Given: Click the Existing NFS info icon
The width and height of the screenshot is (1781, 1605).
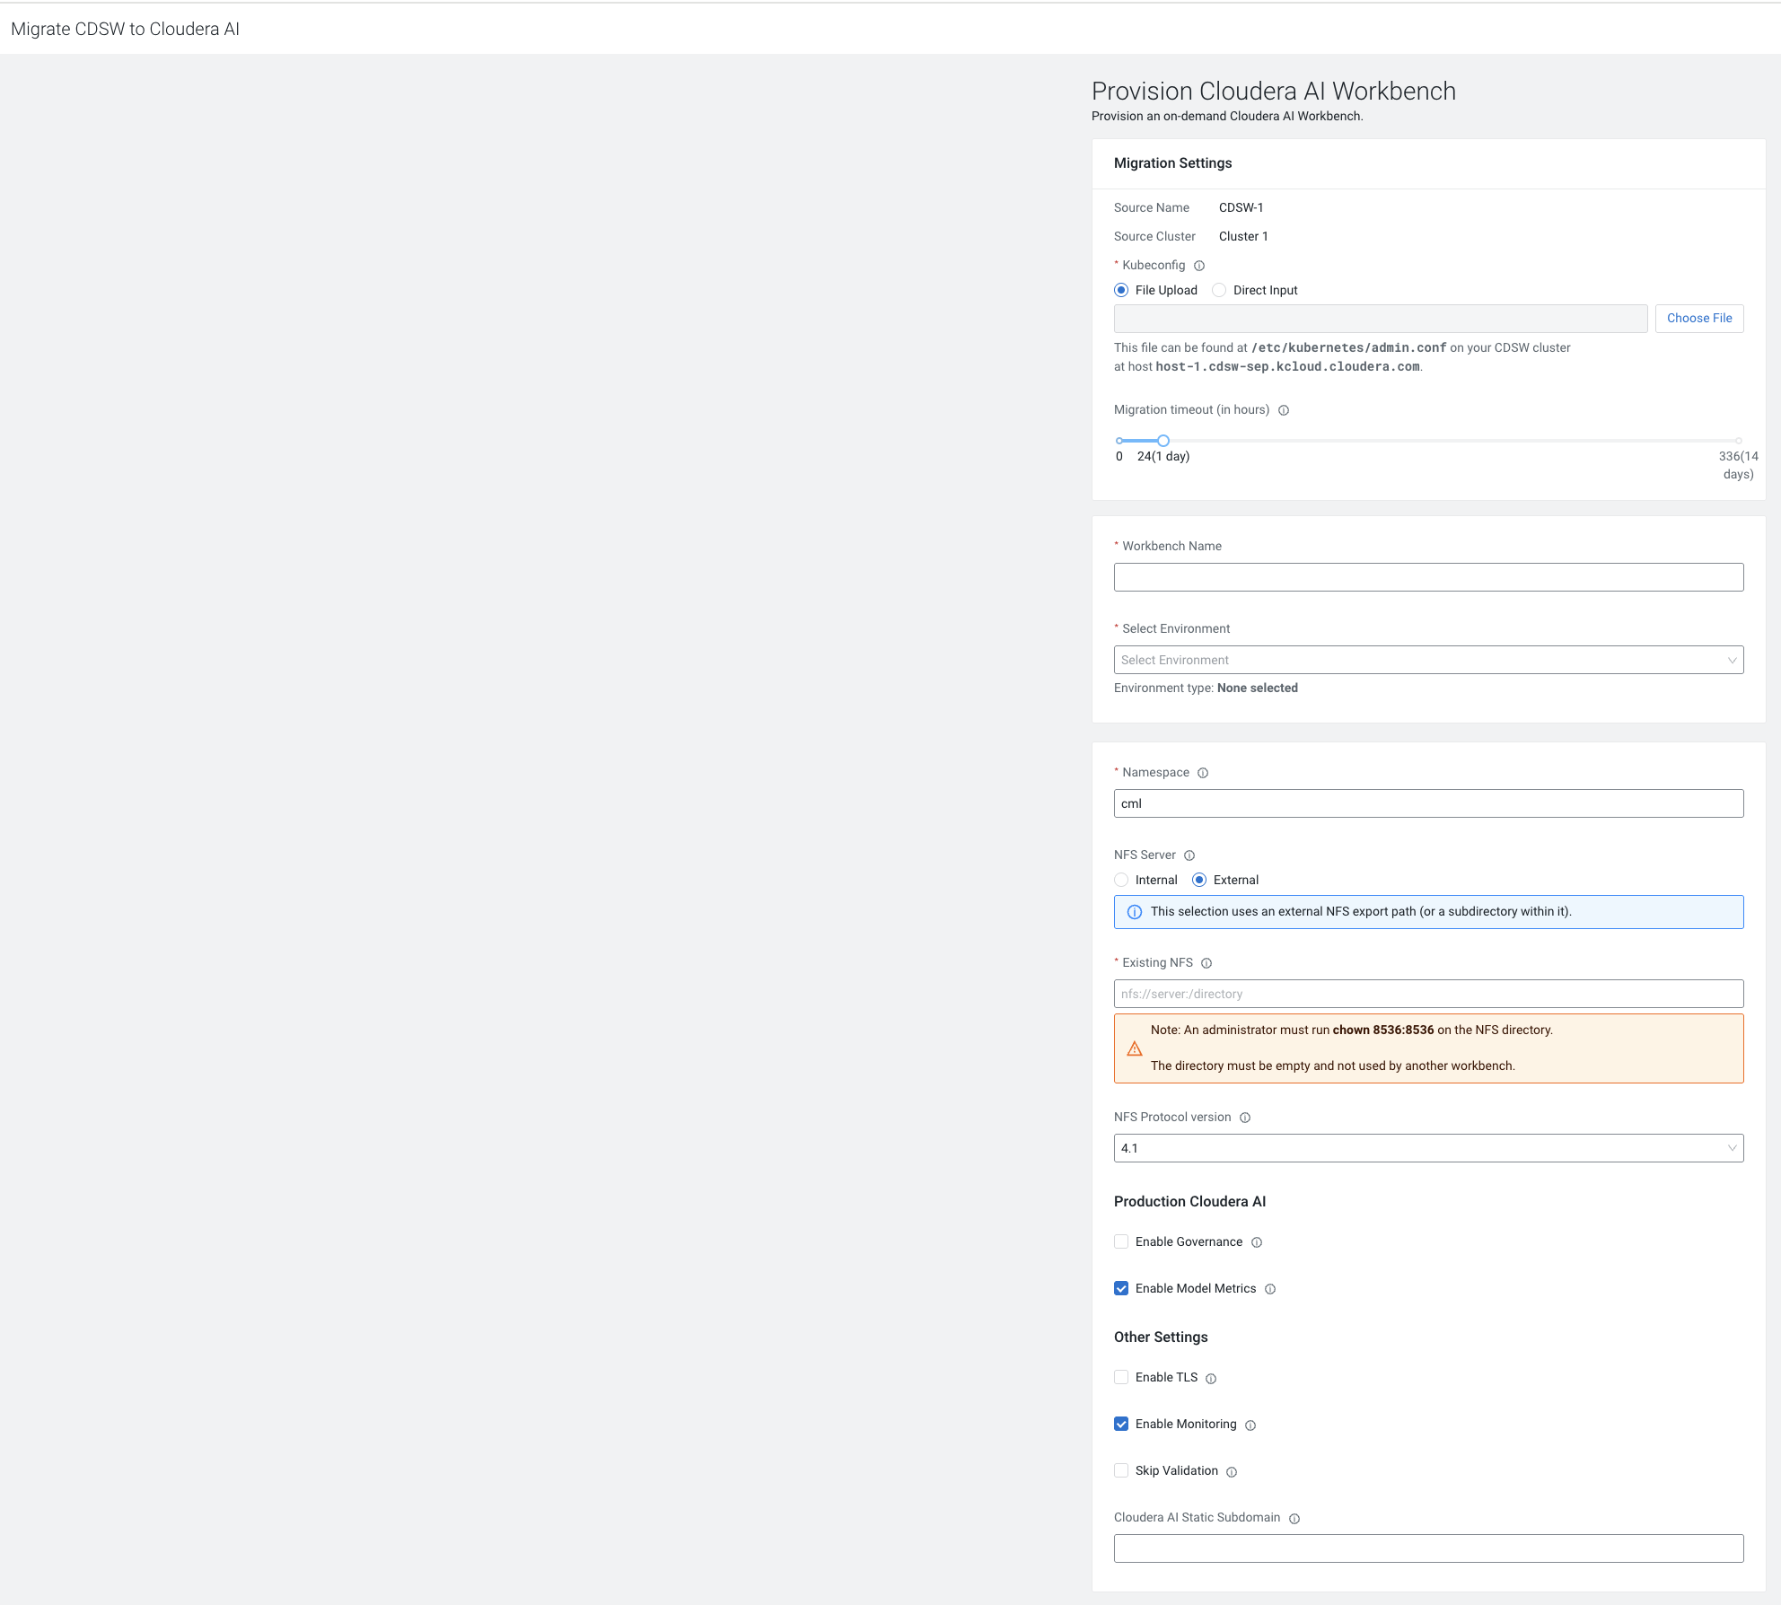Looking at the screenshot, I should tap(1206, 963).
